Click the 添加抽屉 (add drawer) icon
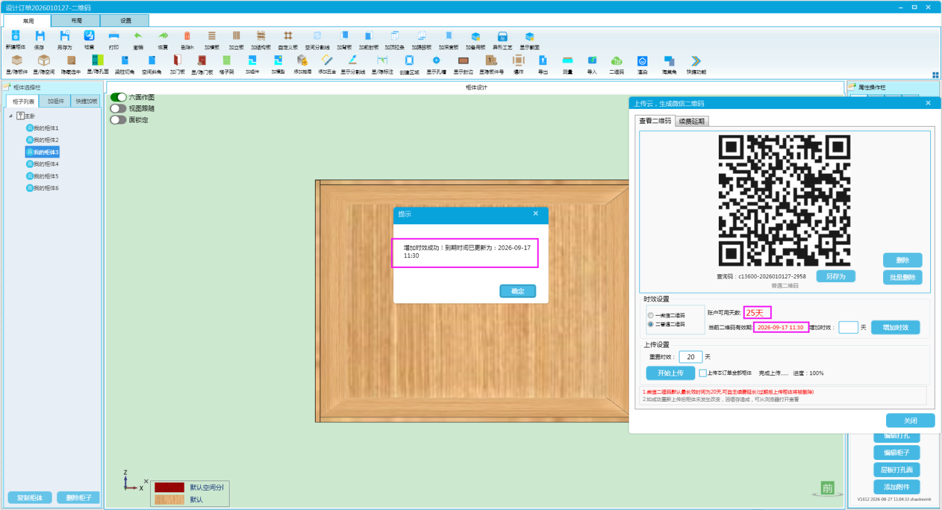The height and width of the screenshot is (510, 942). (x=302, y=60)
